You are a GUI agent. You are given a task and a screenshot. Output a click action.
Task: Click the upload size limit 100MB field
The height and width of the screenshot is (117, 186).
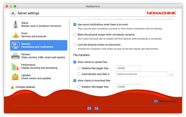pos(128,68)
